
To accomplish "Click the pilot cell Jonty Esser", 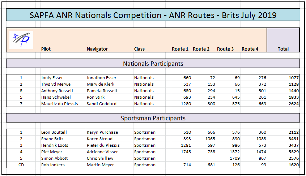I will point(52,78).
